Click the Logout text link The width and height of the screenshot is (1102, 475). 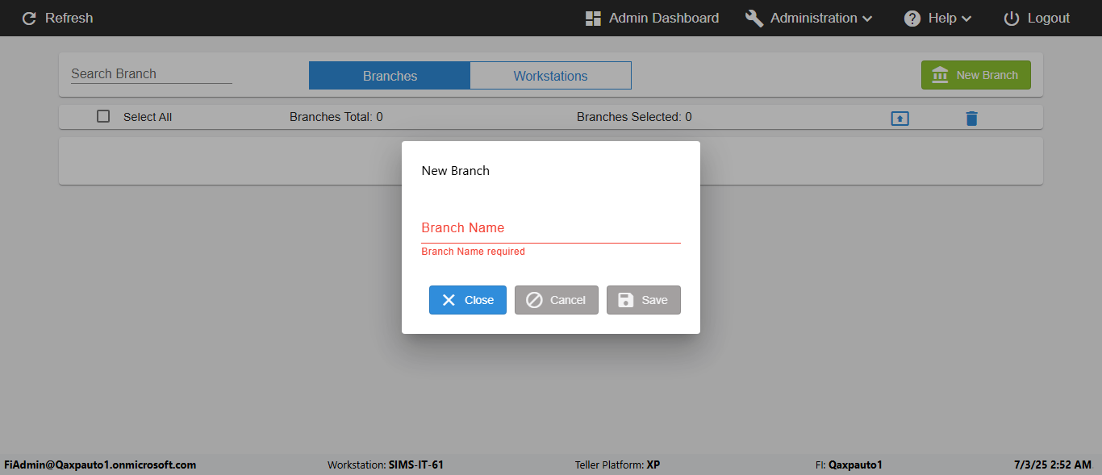click(x=1049, y=18)
